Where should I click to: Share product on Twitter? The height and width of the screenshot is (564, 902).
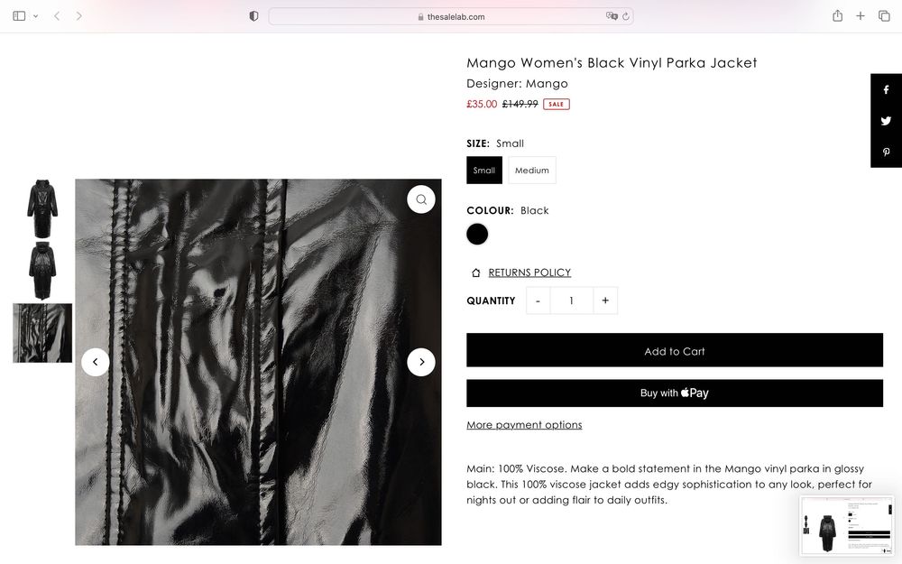886,121
